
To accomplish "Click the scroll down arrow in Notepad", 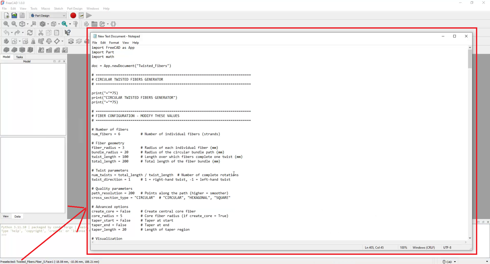I will [470, 238].
